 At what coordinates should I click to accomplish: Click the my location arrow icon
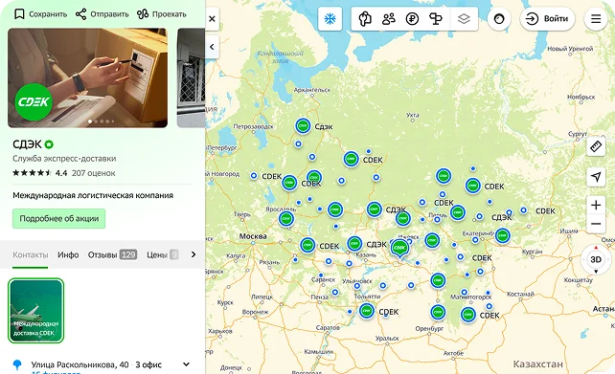596,177
